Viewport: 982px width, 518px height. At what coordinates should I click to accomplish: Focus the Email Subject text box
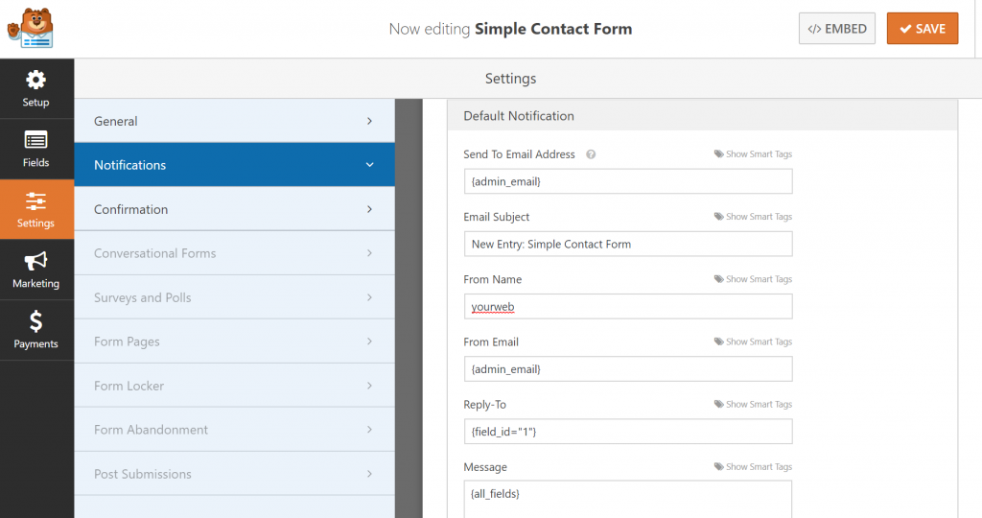(627, 244)
